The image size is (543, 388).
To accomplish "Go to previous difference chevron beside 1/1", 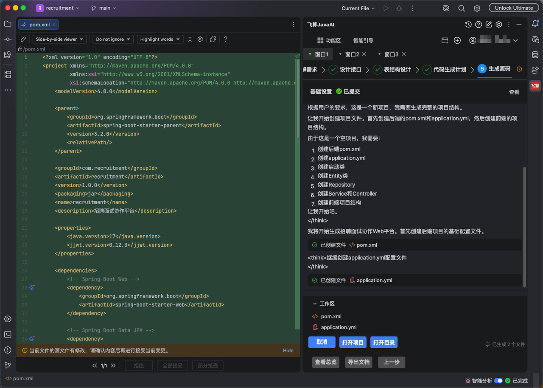I will [95, 366].
